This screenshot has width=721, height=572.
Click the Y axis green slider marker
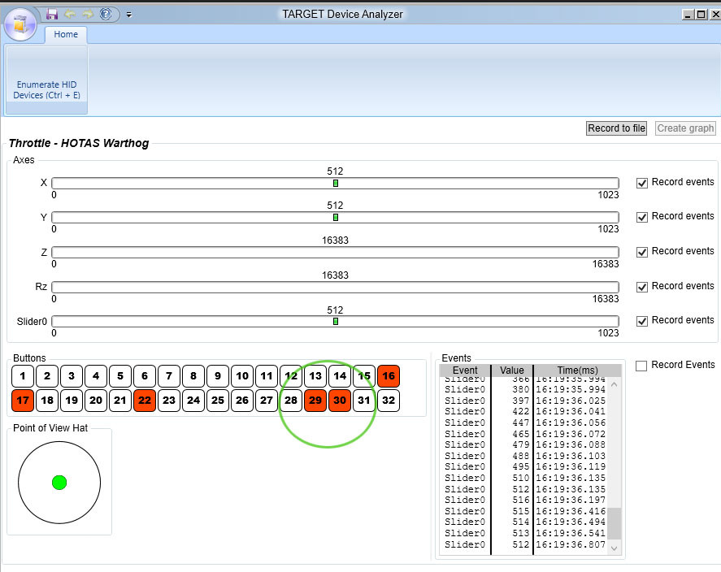(336, 217)
